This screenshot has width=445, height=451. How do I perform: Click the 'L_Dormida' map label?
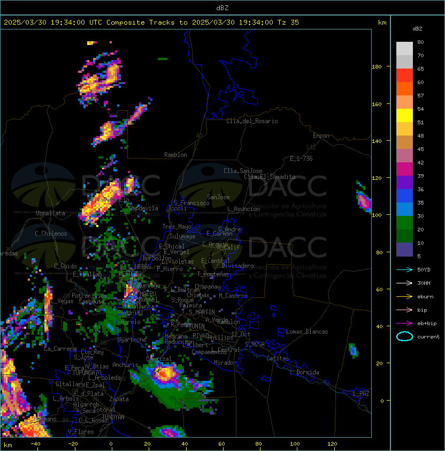click(x=304, y=372)
